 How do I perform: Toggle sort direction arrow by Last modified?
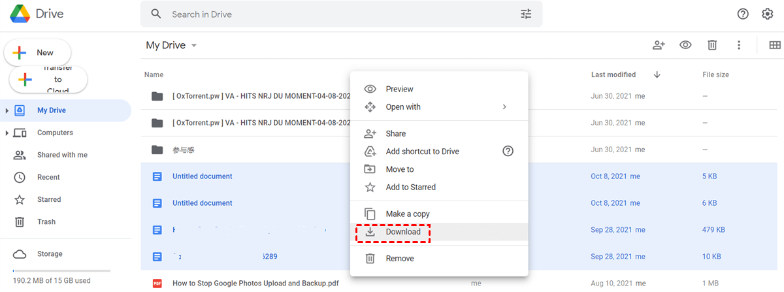click(x=657, y=74)
